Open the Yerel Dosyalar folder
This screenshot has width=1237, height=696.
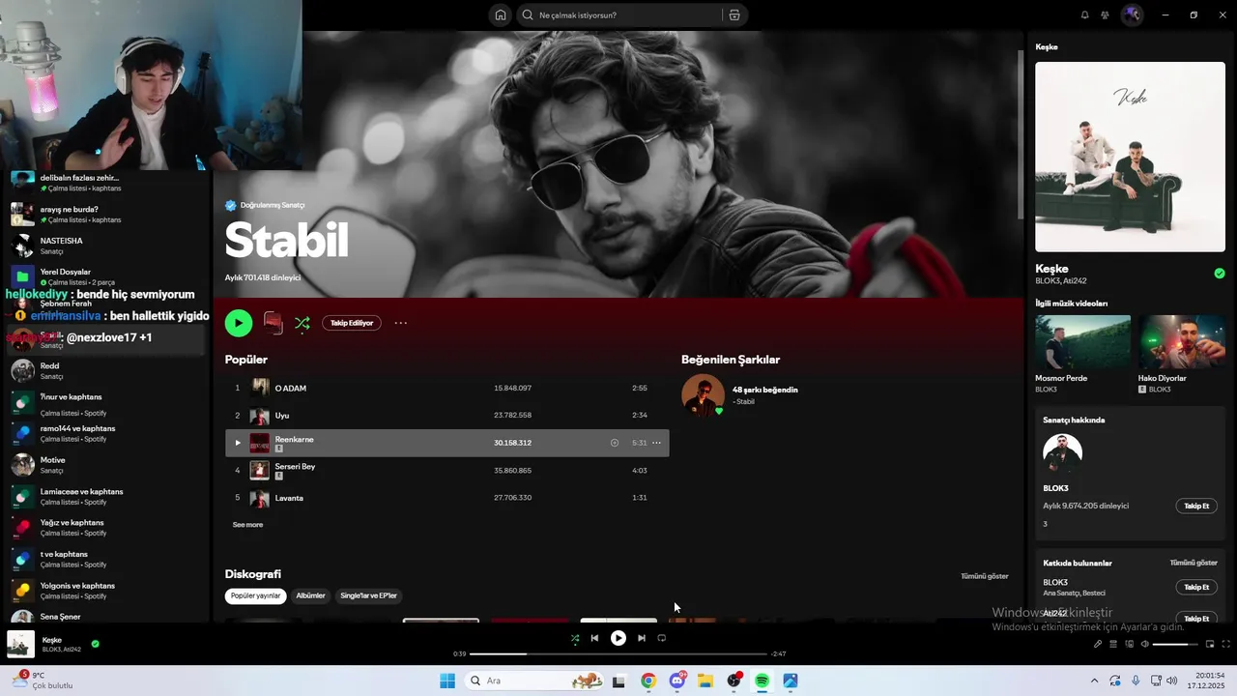pos(106,277)
